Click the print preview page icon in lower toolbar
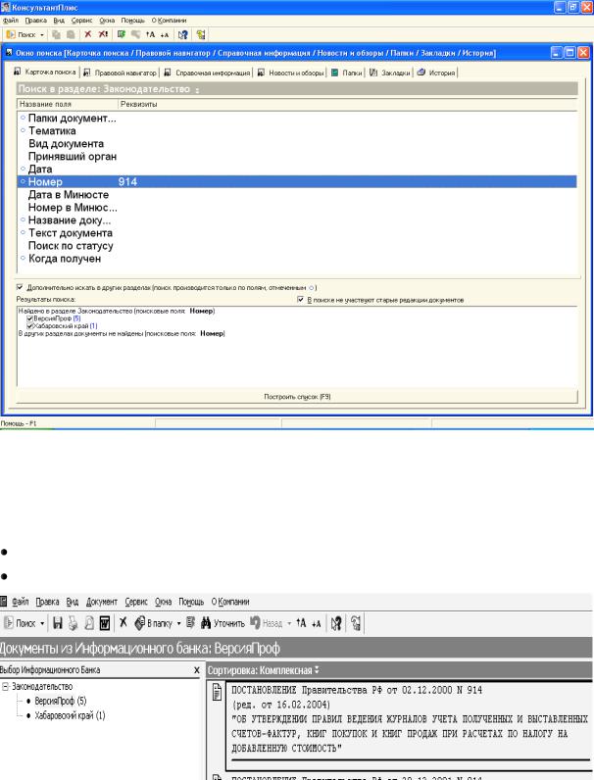 tap(89, 623)
